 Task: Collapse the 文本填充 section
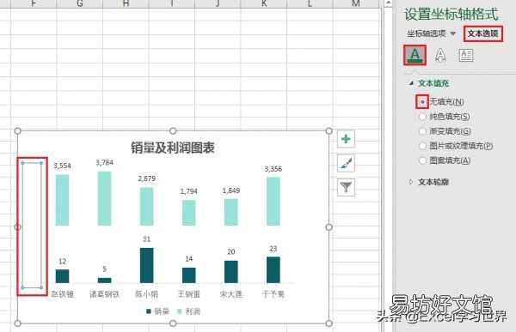tap(411, 83)
